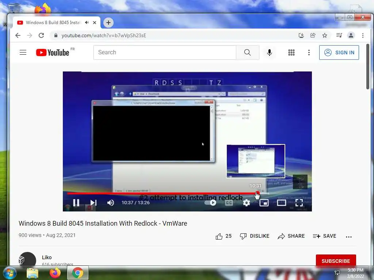Bookmark this page with the star icon

(325, 35)
